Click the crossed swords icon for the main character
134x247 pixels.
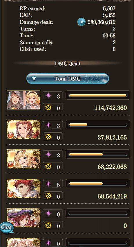tap(48, 108)
